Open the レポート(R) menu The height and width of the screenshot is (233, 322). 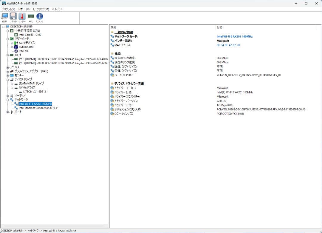tap(24, 9)
